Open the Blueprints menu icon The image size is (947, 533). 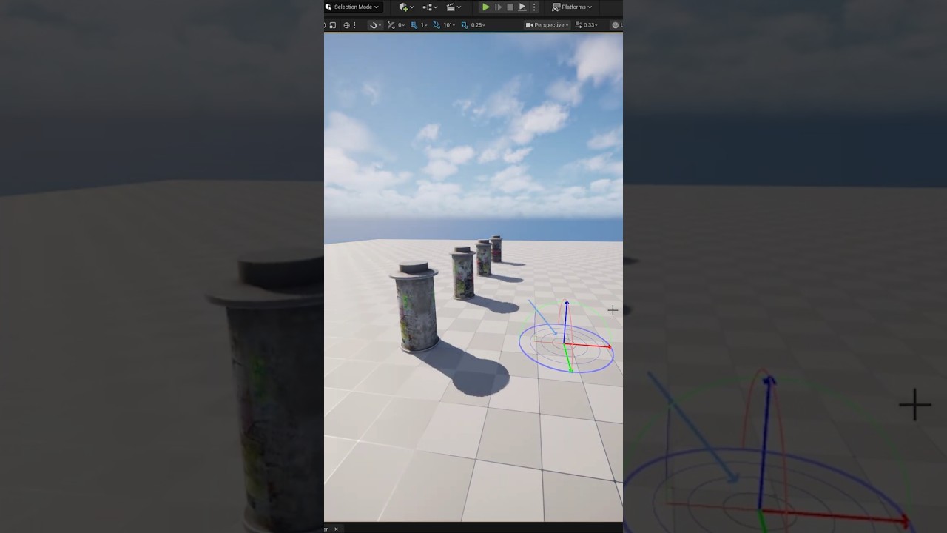pyautogui.click(x=429, y=7)
